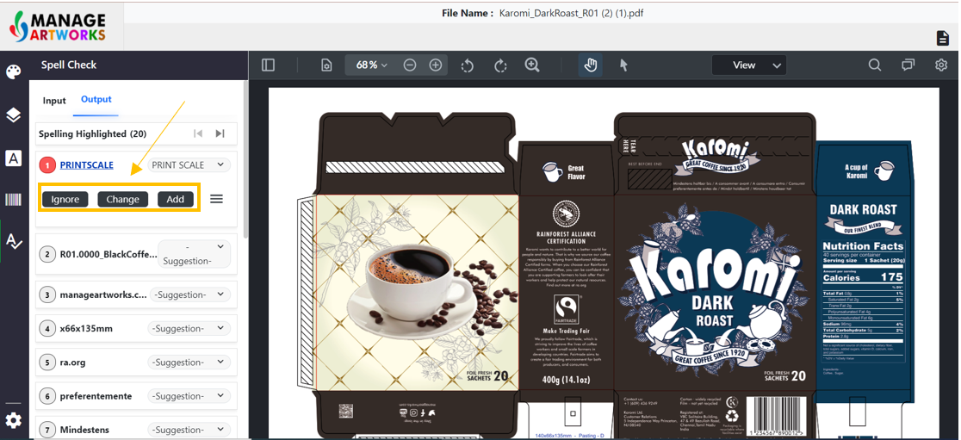Select the marquee zoom magnifier tool
Viewport: 961px width, 440px height.
point(532,65)
